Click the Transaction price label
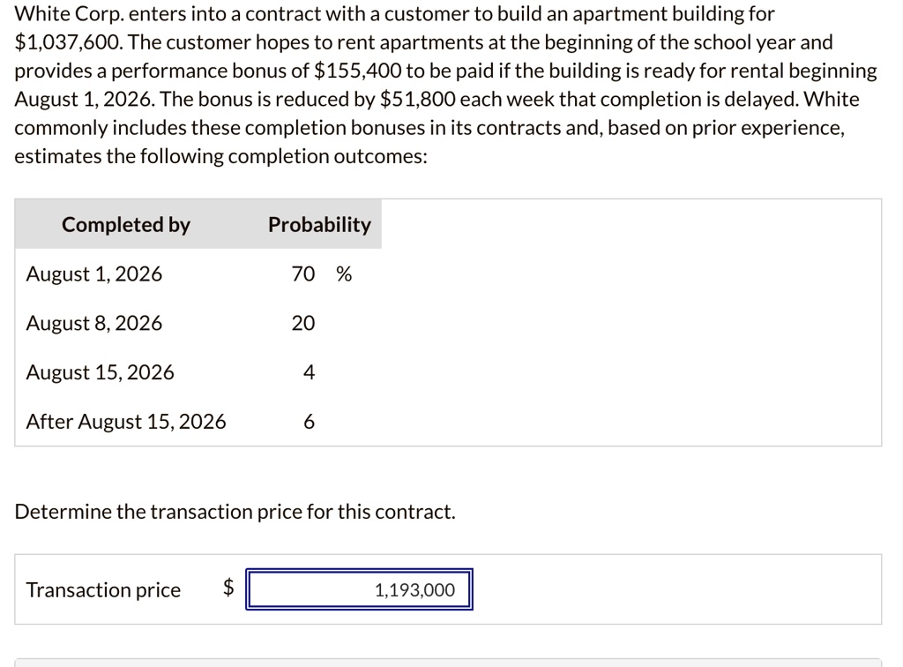Image resolution: width=903 pixels, height=667 pixels. 102,589
